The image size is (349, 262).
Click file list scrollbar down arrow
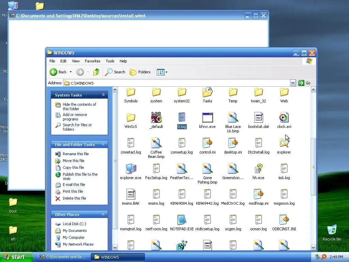pos(314,247)
